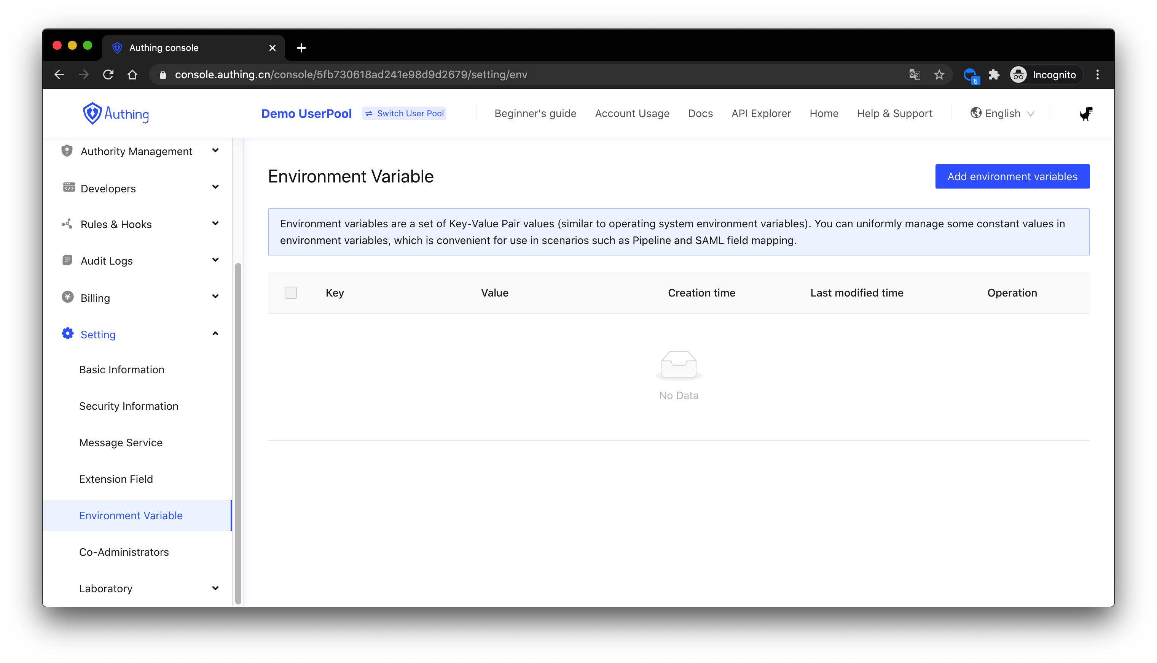The image size is (1157, 663).
Task: Click the Demo UserPool name
Action: [306, 113]
